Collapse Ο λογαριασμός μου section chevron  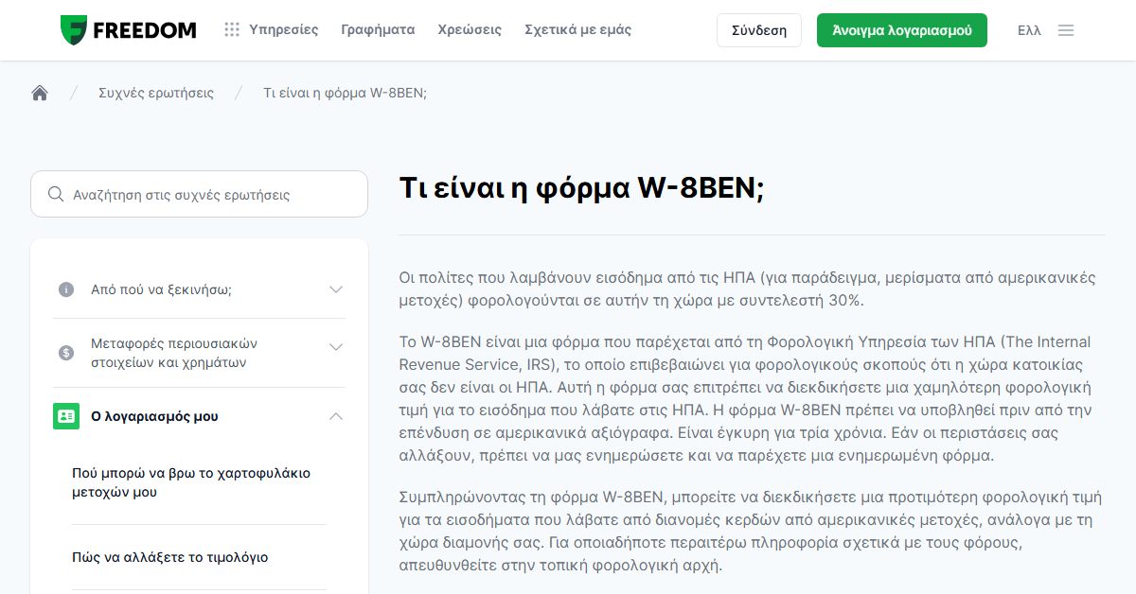[336, 416]
